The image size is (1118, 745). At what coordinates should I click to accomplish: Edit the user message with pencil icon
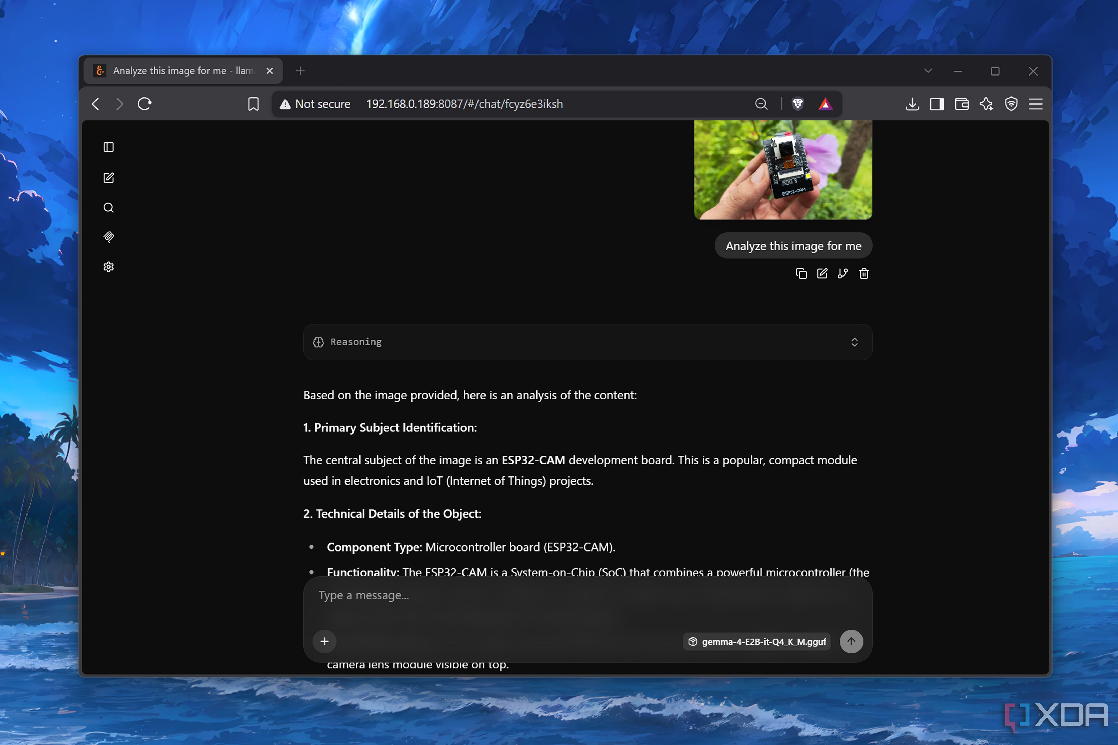[822, 274]
